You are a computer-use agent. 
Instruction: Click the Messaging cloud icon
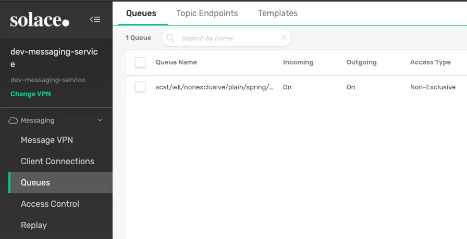point(14,121)
